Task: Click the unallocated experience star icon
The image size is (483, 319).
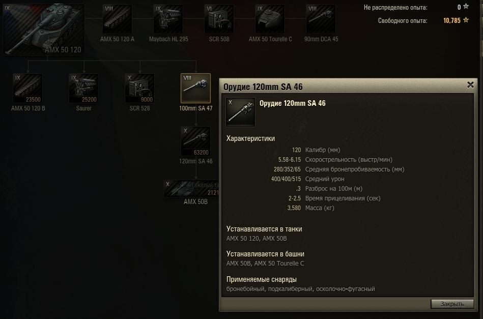Action: [466, 6]
